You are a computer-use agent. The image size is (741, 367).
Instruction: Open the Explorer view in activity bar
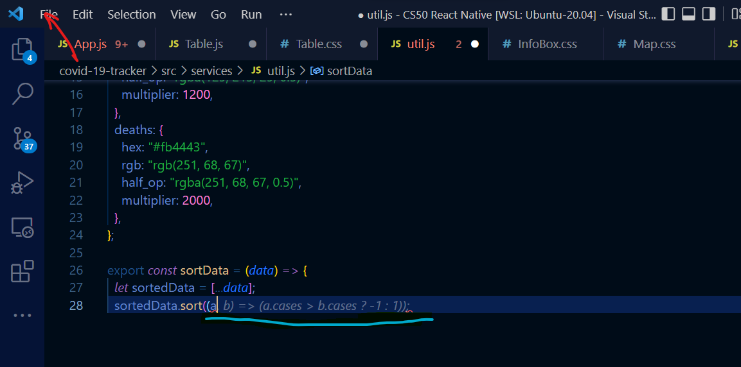[x=22, y=49]
